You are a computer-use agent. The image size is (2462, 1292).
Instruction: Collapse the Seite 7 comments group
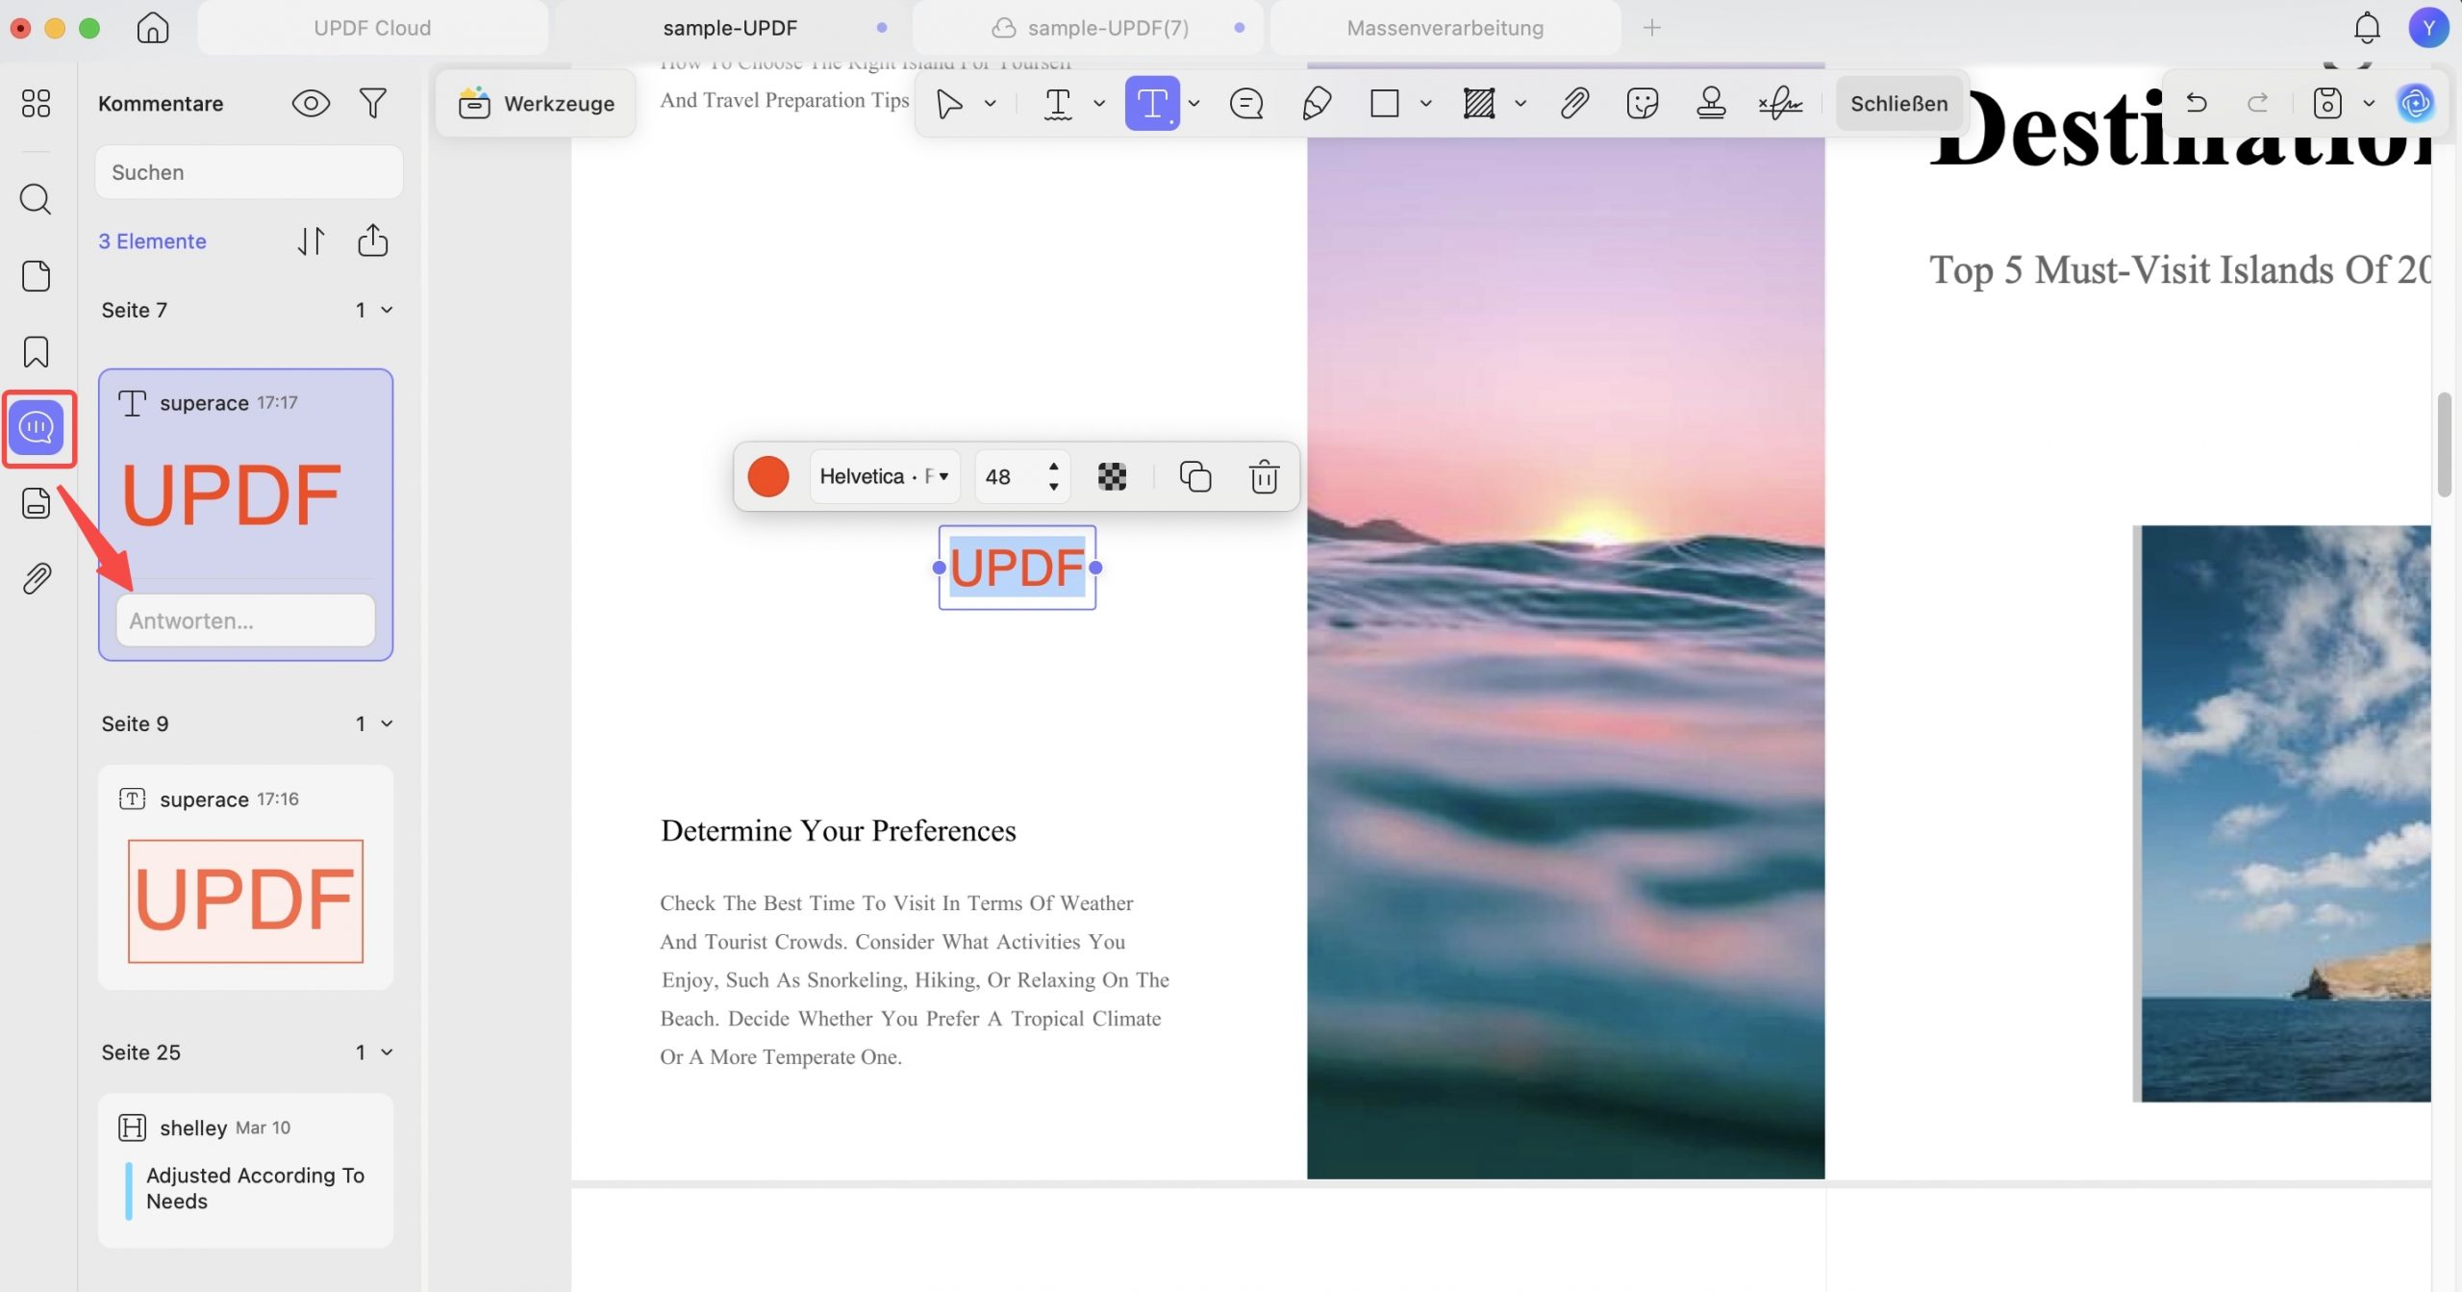coord(387,310)
